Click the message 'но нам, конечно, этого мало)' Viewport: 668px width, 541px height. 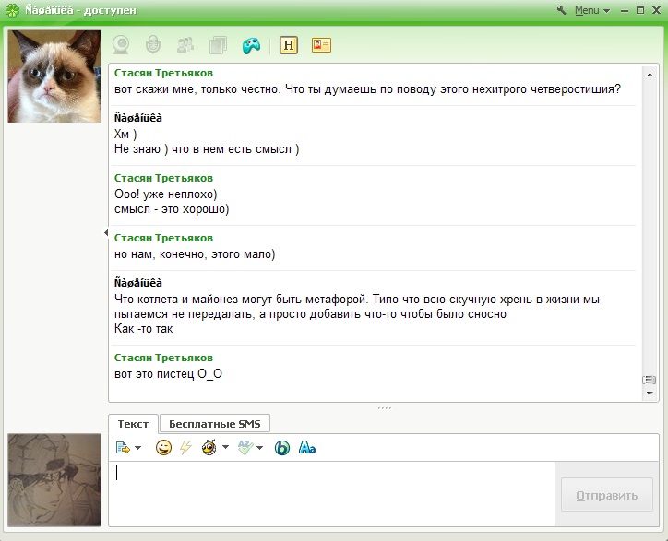coord(195,254)
